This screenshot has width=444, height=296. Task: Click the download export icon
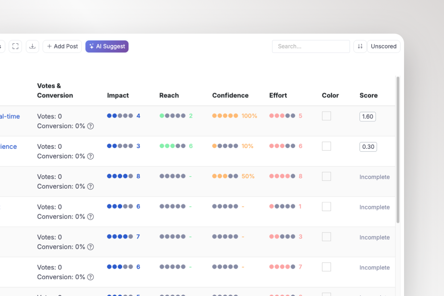tap(33, 46)
